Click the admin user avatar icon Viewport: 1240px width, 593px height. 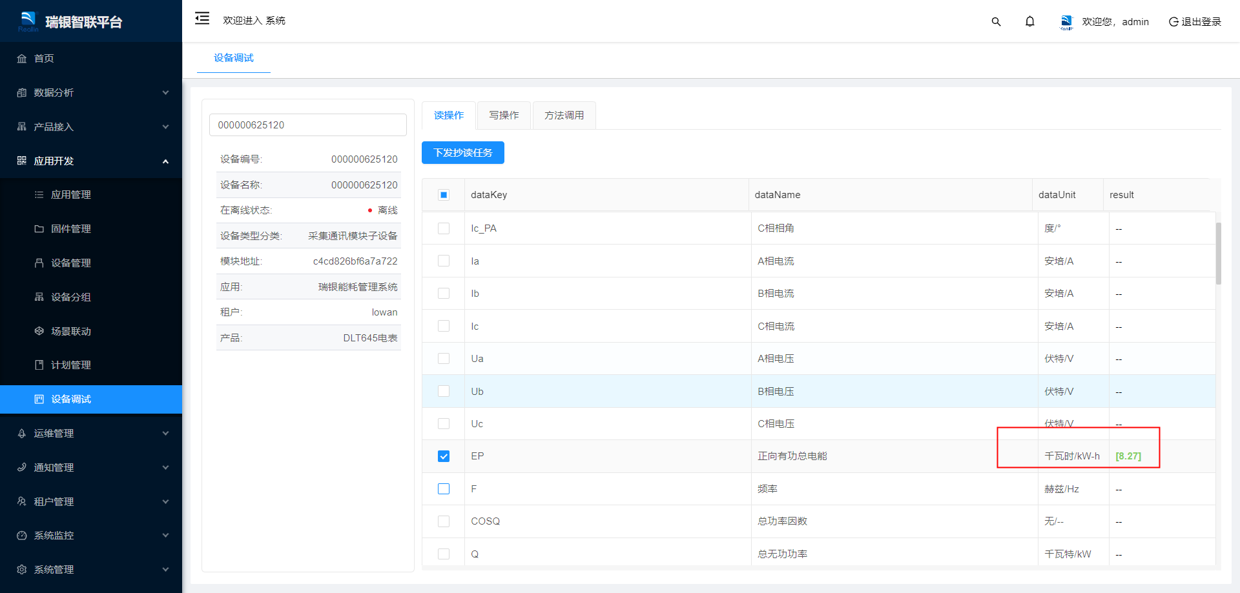point(1067,22)
